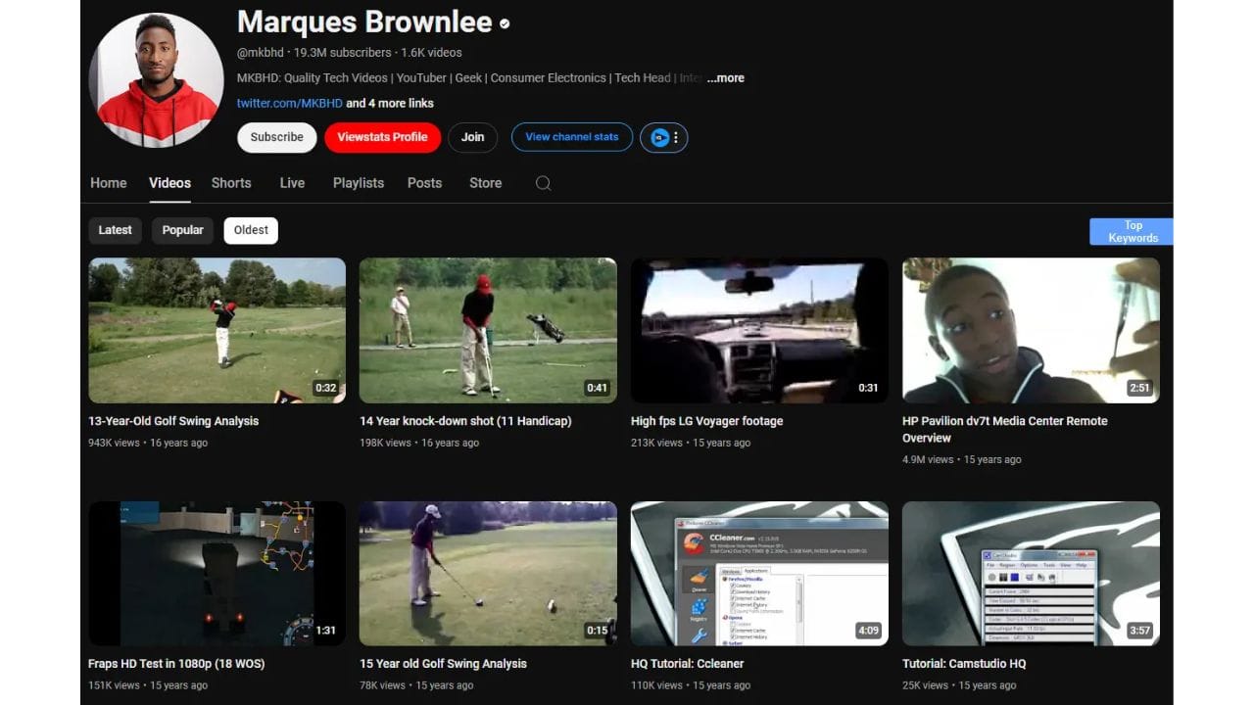Expand channel description with ...more
The width and height of the screenshot is (1254, 705).
725,78
